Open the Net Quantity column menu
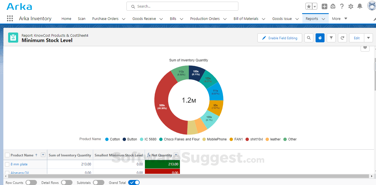 pos(176,155)
